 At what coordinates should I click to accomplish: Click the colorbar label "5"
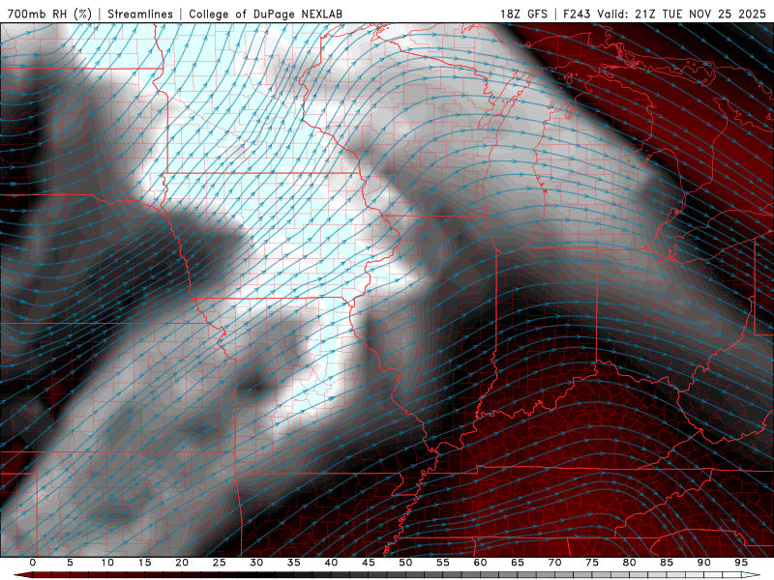pyautogui.click(x=70, y=563)
